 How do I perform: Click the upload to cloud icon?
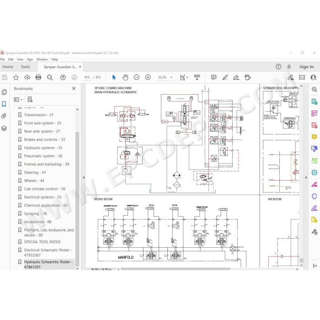27,77
